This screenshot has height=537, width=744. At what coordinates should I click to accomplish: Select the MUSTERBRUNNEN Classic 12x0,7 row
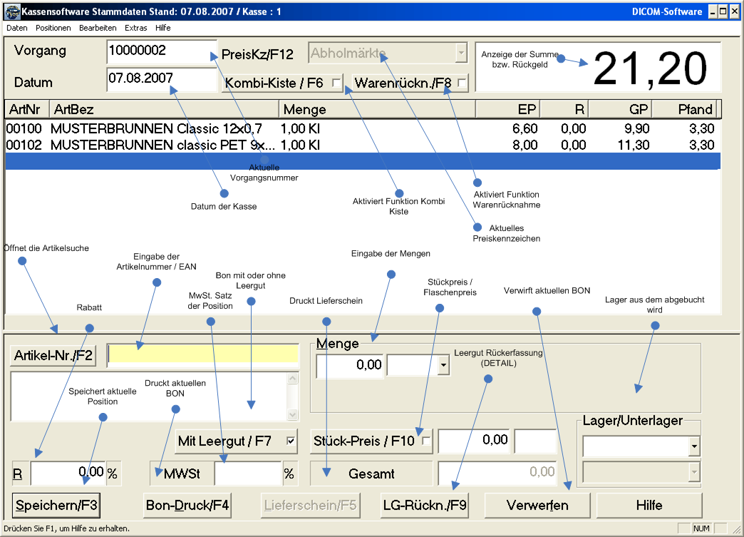click(x=157, y=129)
